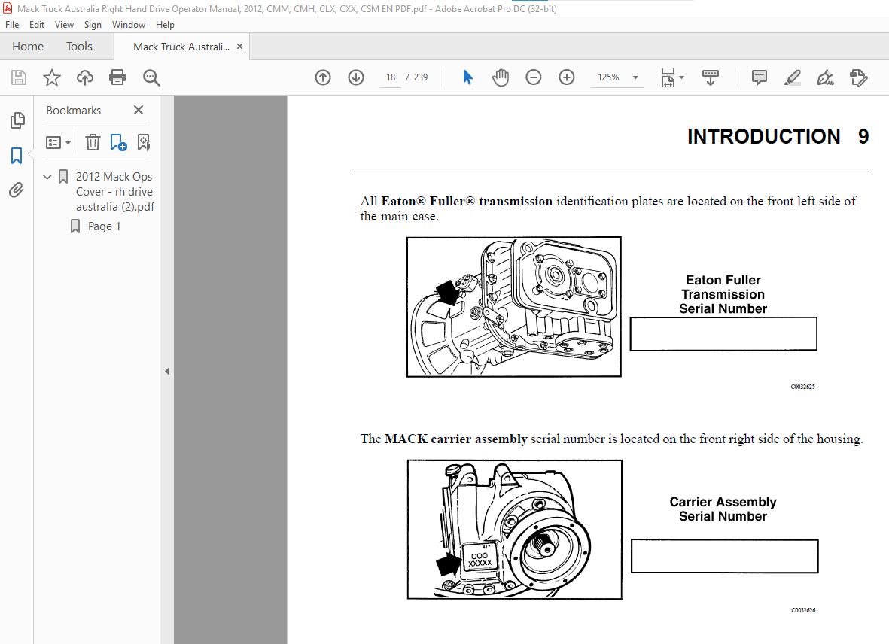
Task: Go to the previous page
Action: point(323,77)
